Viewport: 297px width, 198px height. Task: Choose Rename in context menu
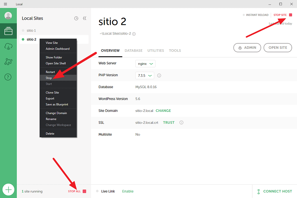(58, 119)
